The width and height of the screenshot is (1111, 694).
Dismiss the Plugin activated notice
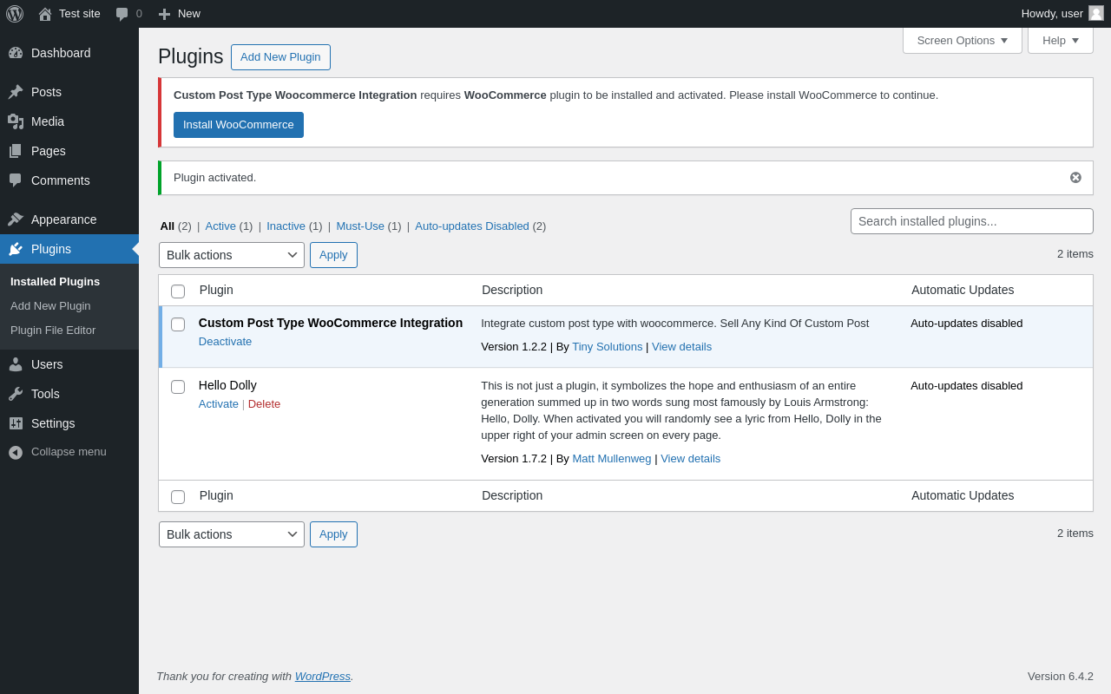click(1075, 178)
